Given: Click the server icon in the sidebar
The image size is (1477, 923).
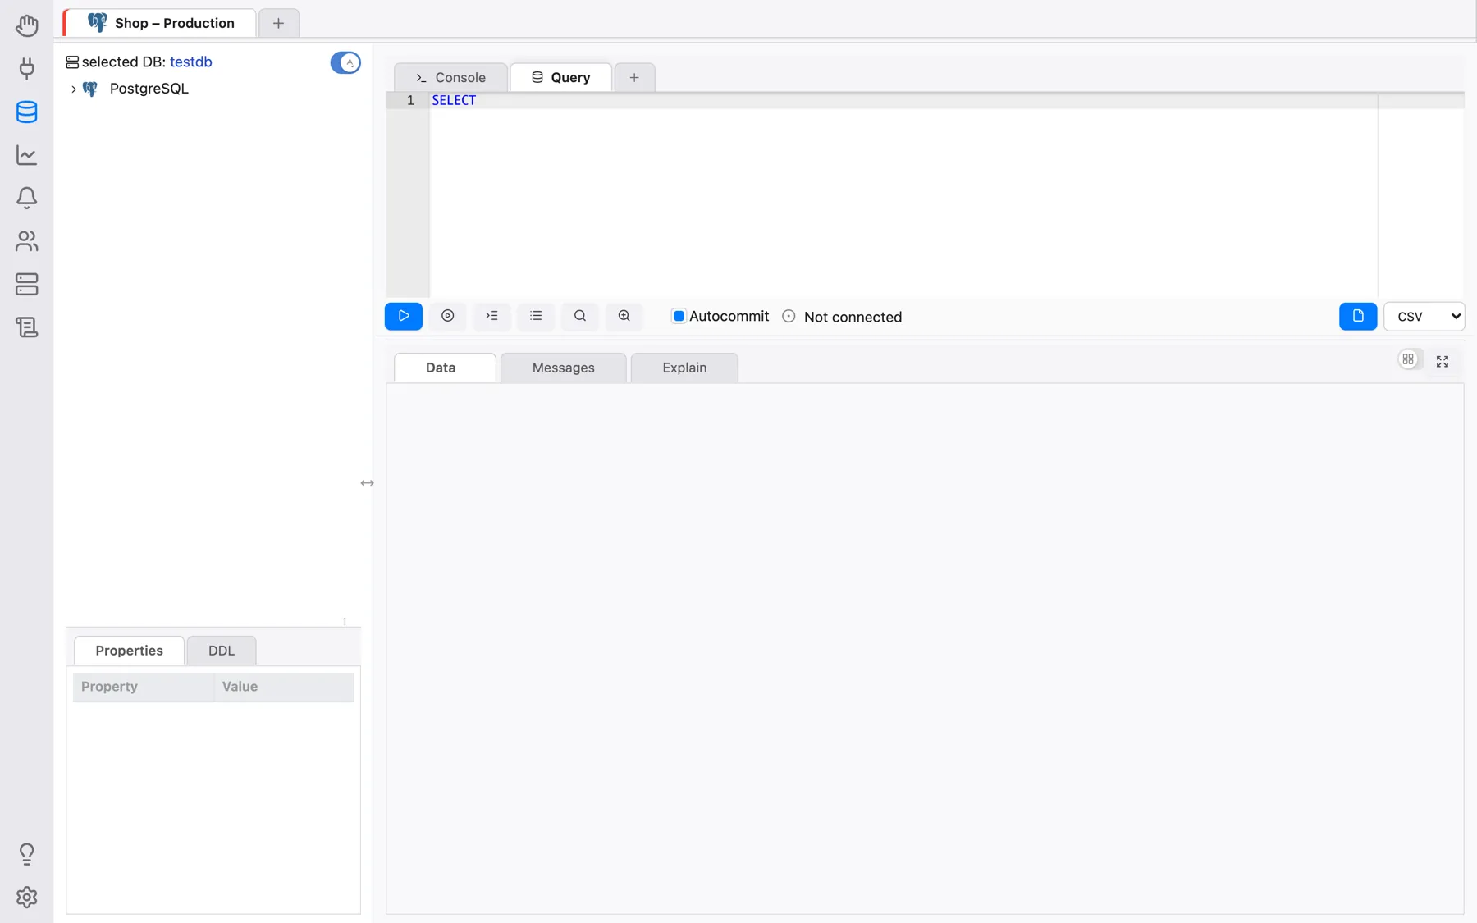Looking at the screenshot, I should click(x=26, y=284).
